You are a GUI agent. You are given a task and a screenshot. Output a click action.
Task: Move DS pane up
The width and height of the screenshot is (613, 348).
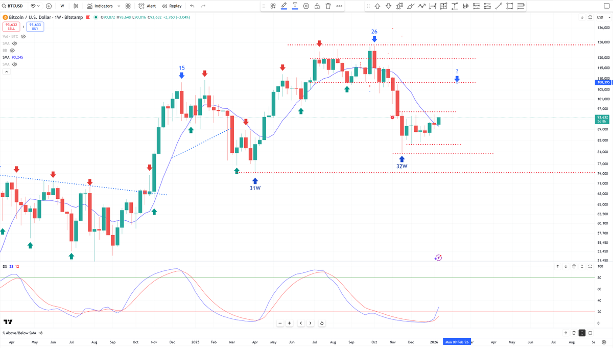[558, 266]
